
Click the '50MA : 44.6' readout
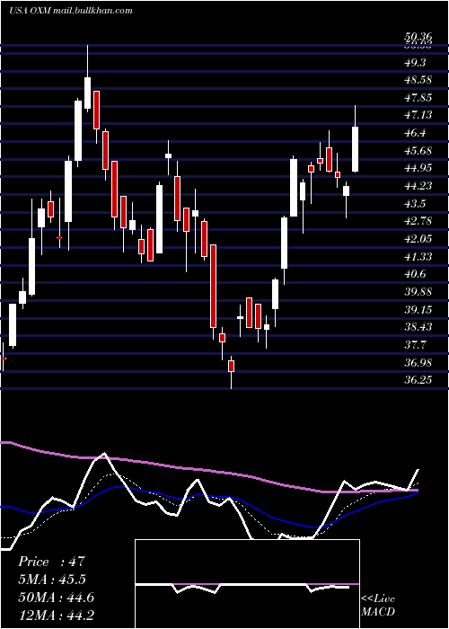[x=56, y=598]
